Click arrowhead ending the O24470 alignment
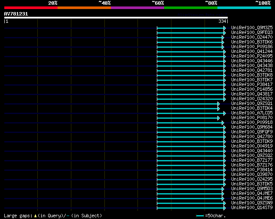 223,37
